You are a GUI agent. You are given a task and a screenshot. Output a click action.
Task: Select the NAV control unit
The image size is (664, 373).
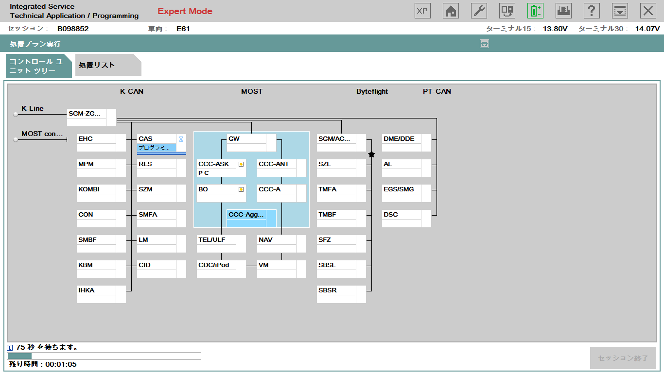click(x=281, y=244)
